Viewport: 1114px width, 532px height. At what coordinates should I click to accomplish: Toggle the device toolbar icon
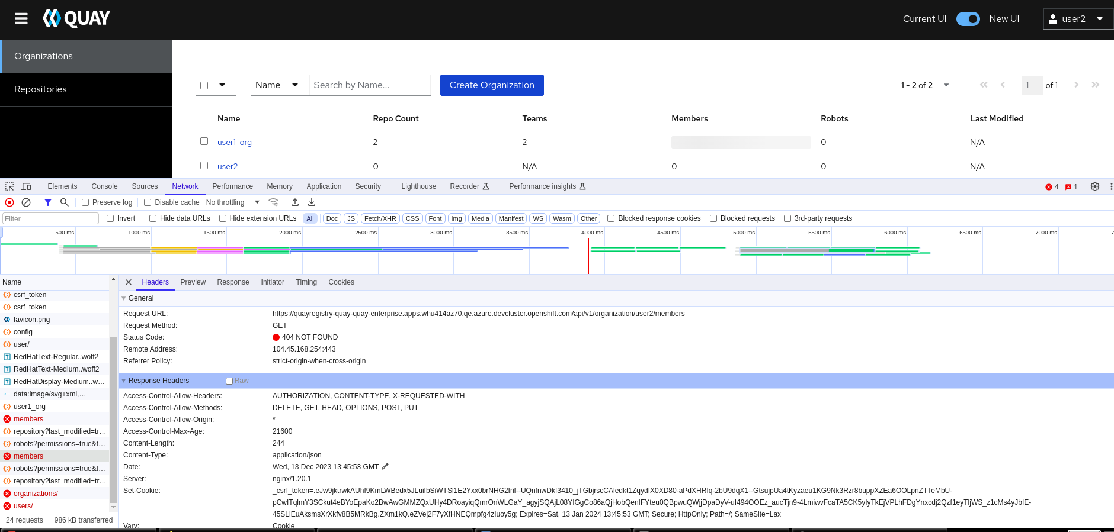pyautogui.click(x=26, y=186)
